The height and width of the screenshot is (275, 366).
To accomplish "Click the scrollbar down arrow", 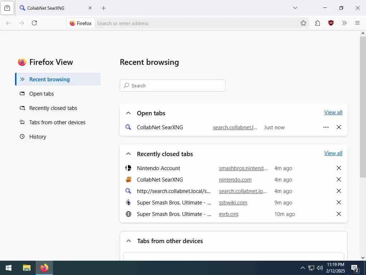I will (x=363, y=258).
